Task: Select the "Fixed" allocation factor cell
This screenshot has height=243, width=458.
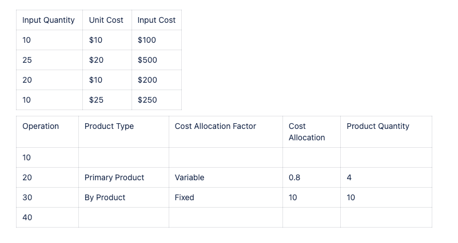Action: coord(185,197)
